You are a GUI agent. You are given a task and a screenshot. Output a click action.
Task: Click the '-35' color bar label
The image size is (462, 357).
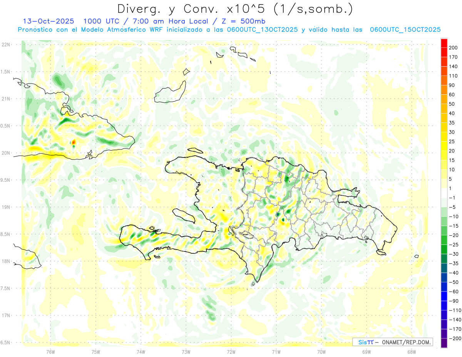(x=454, y=263)
